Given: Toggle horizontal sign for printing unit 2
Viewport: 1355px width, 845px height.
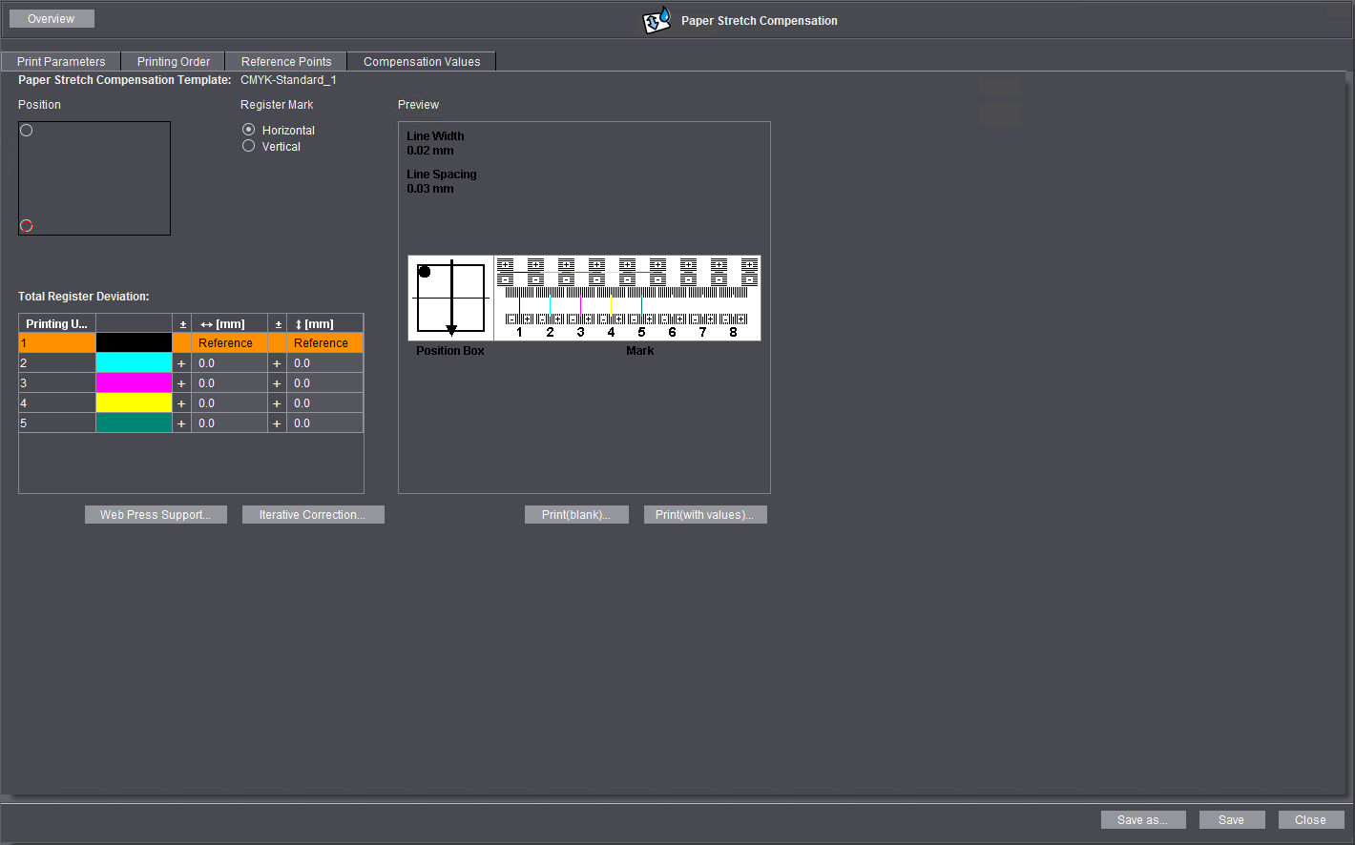Looking at the screenshot, I should coord(181,363).
